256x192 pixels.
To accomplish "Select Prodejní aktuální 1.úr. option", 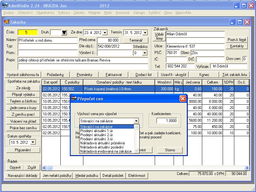I will [97, 131].
